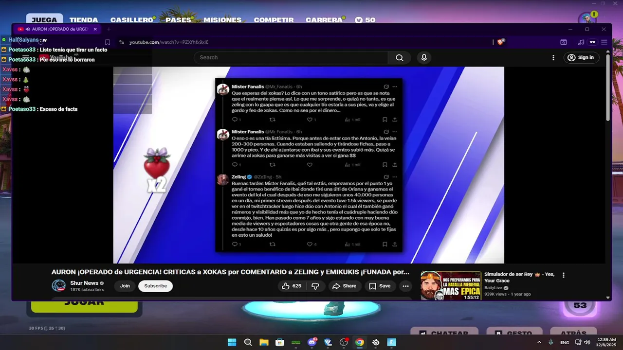Click the sunglasses icon in browser toolbar
Viewport: 623px width, 350px height.
592,42
